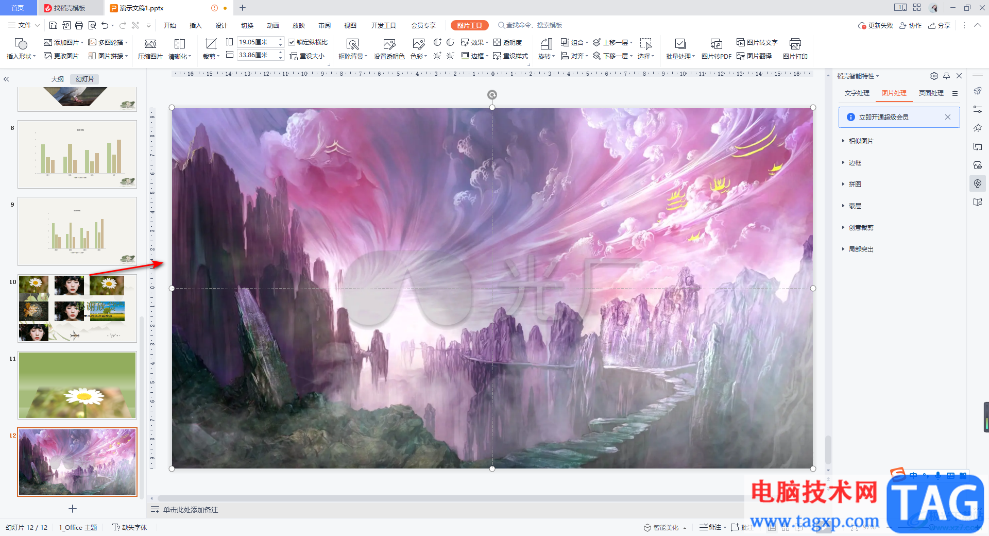Click the lightbulb smart feature sidebar icon

[978, 183]
